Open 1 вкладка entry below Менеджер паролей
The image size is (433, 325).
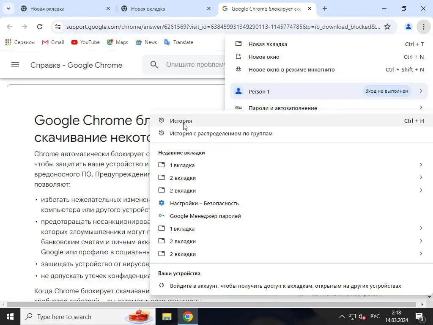[291, 229]
